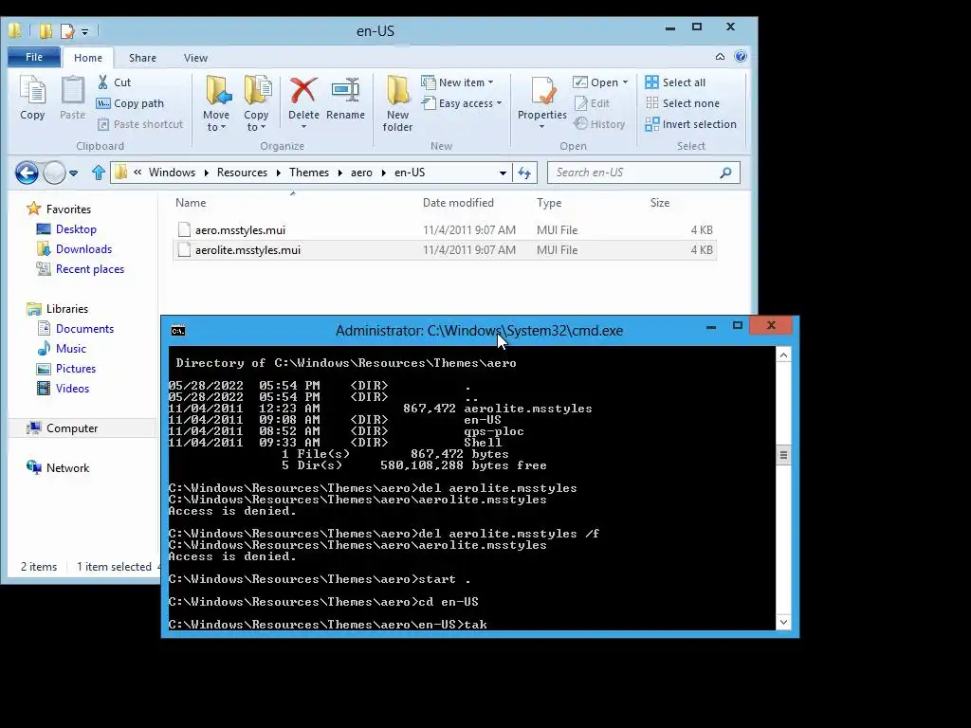Click the Properties icon
The image size is (971, 728).
point(541,93)
